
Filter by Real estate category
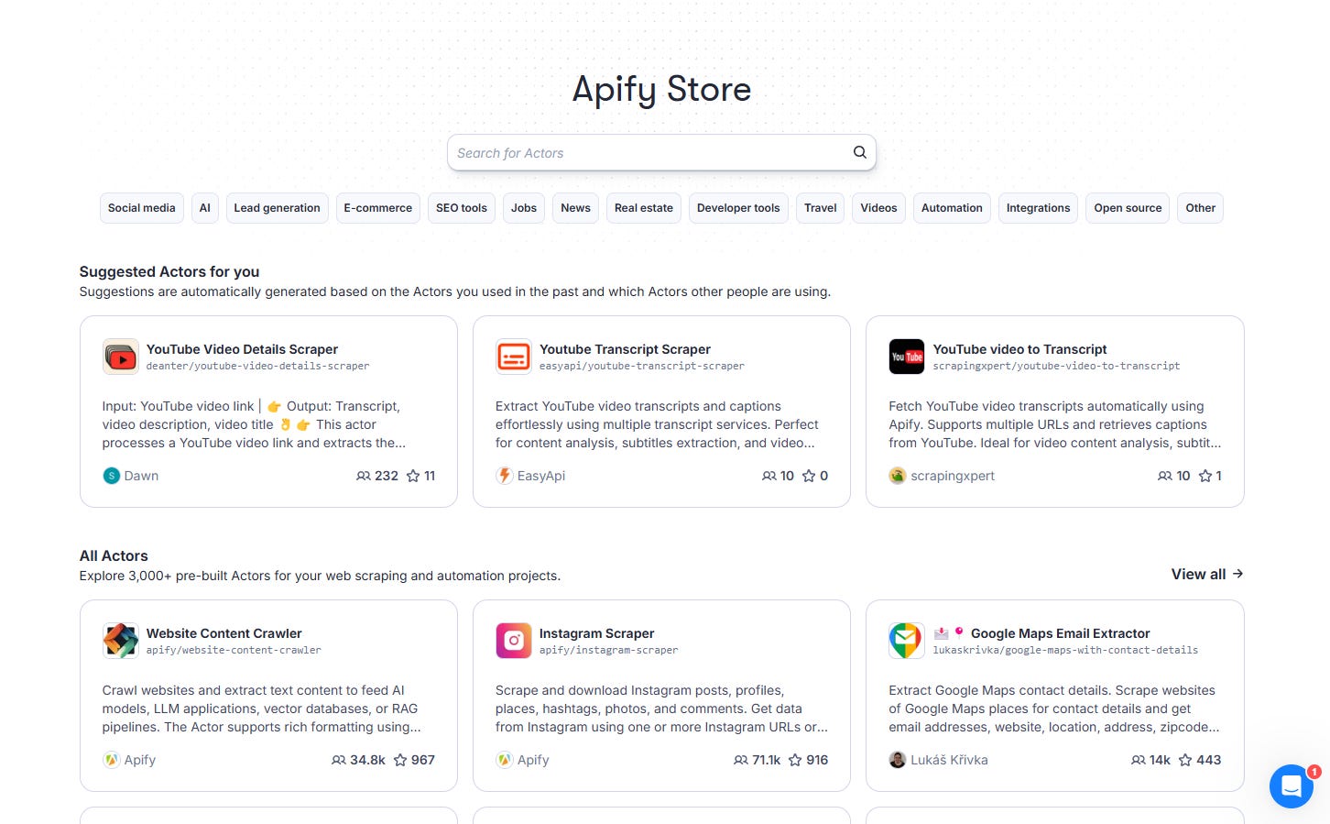pyautogui.click(x=644, y=208)
